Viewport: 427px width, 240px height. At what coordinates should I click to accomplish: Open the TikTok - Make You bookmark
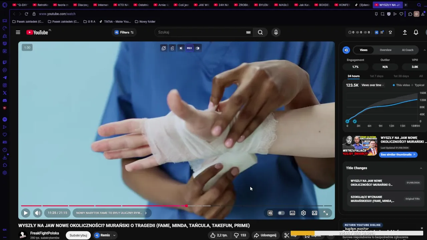pos(115,22)
